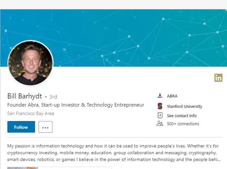Click the connections people icon
227x169 pixels.
click(160, 124)
